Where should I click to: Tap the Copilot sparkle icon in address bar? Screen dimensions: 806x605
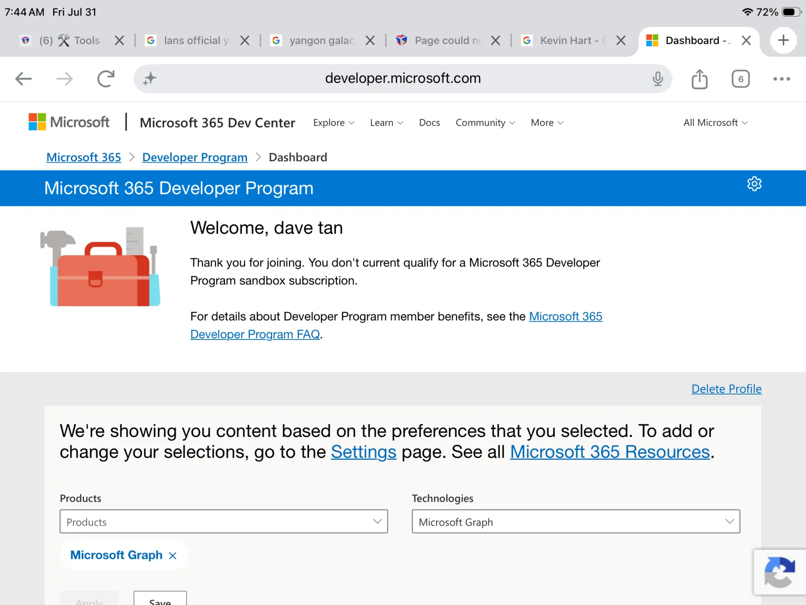coord(149,79)
